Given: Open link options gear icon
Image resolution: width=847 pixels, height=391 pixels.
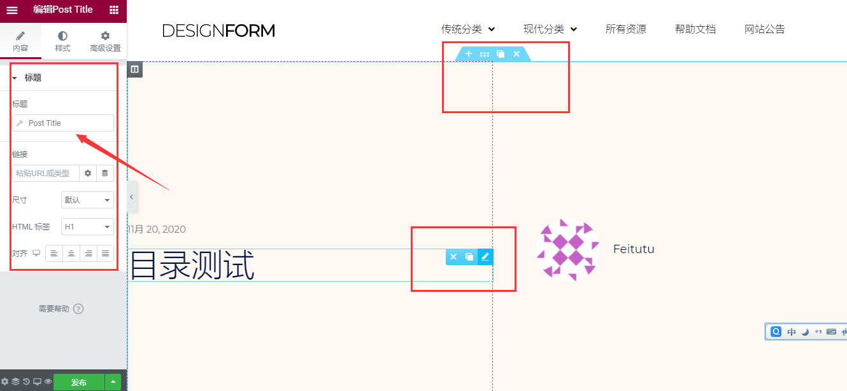Looking at the screenshot, I should click(x=88, y=173).
